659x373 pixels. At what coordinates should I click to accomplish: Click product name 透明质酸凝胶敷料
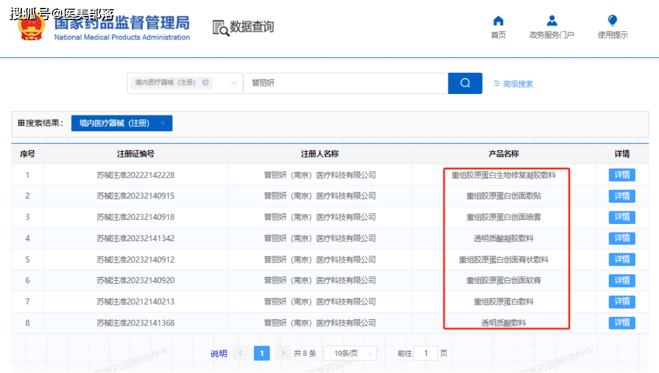503,239
